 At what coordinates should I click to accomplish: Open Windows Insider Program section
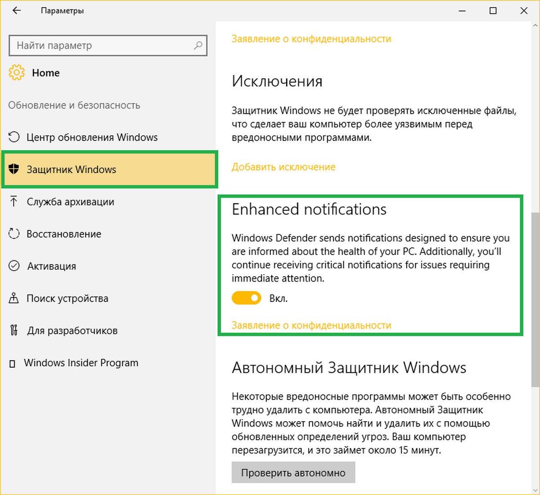tap(109, 363)
